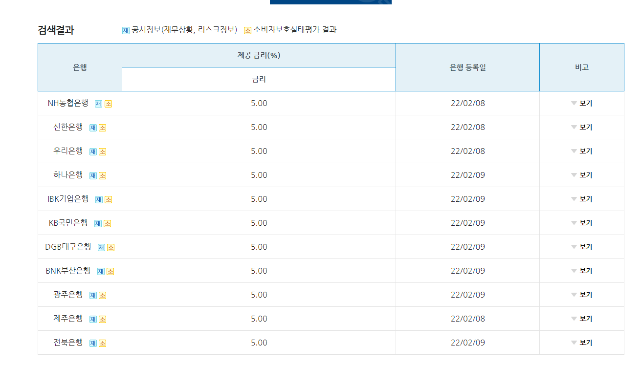This screenshot has height=366, width=642.
Task: Expand 보기 details for 하나은행
Action: pos(581,175)
